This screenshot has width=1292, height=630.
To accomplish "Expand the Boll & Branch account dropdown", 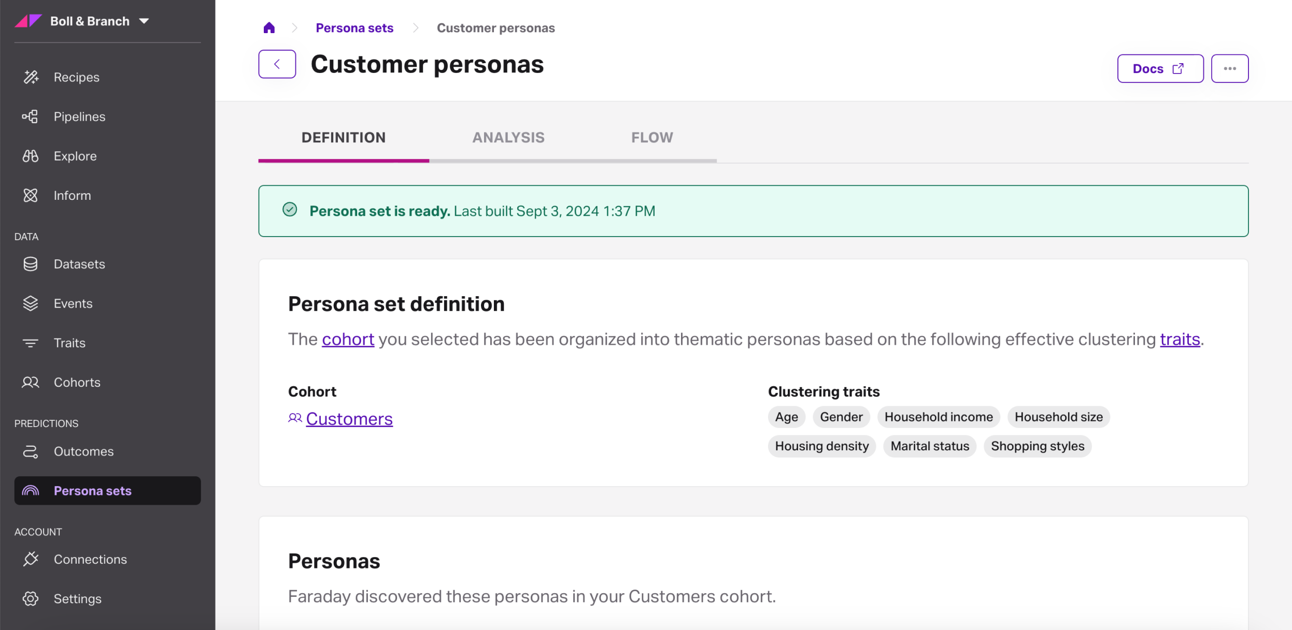I will pos(144,21).
